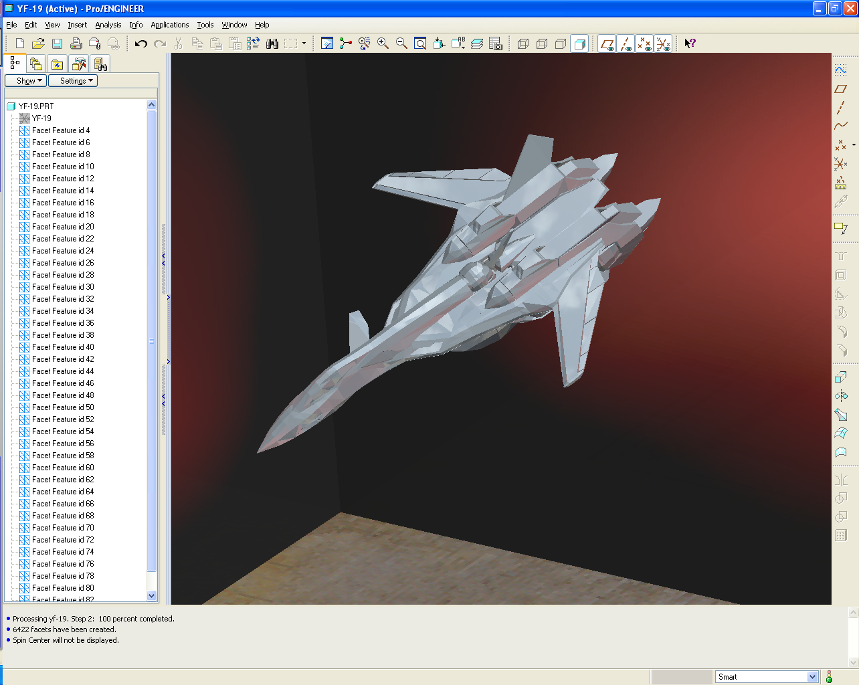
Task: Click the Variable Section Sweep tool
Action: click(841, 415)
